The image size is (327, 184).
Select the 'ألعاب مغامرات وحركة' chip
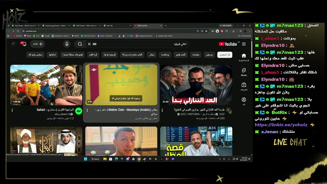132,55
